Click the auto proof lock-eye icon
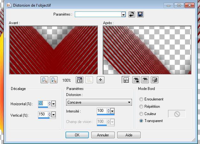The height and width of the screenshot is (144, 200). (x=136, y=80)
